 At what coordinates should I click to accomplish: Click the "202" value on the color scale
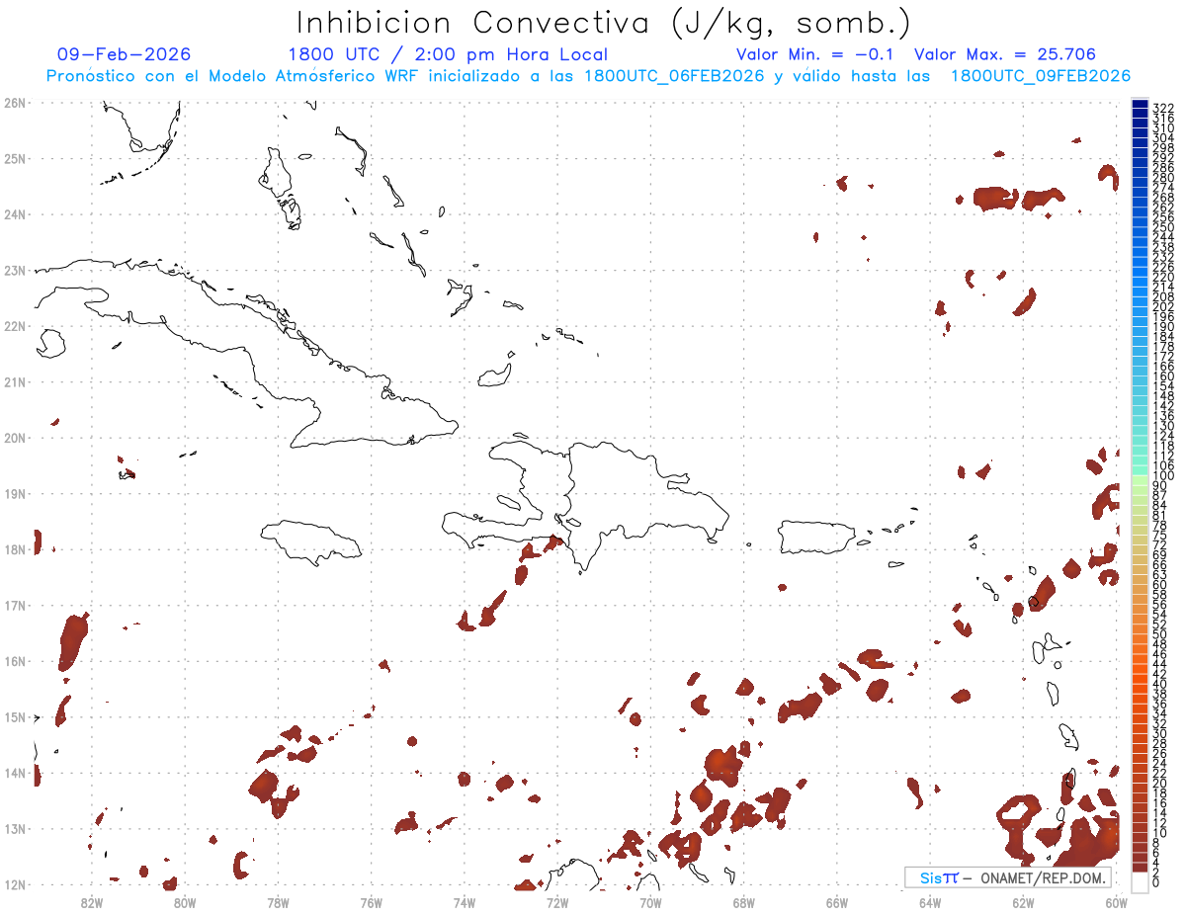[1163, 307]
